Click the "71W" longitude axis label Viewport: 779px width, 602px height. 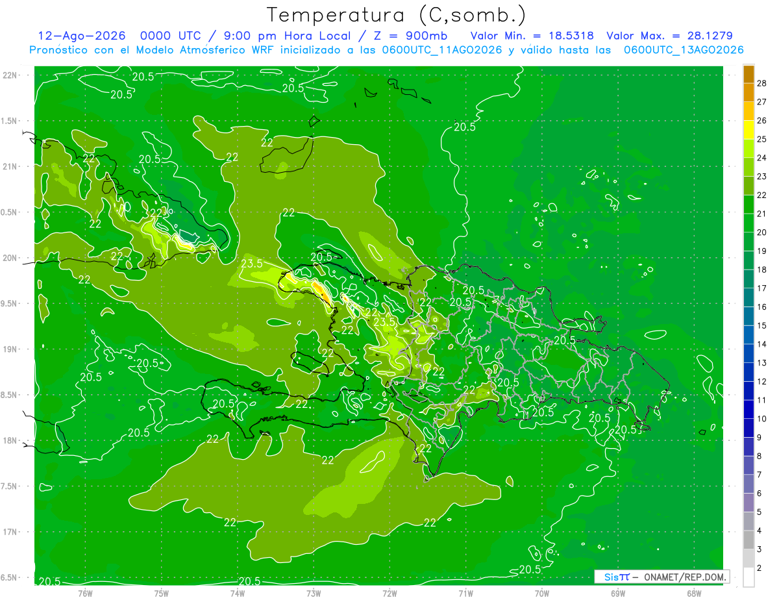(465, 593)
